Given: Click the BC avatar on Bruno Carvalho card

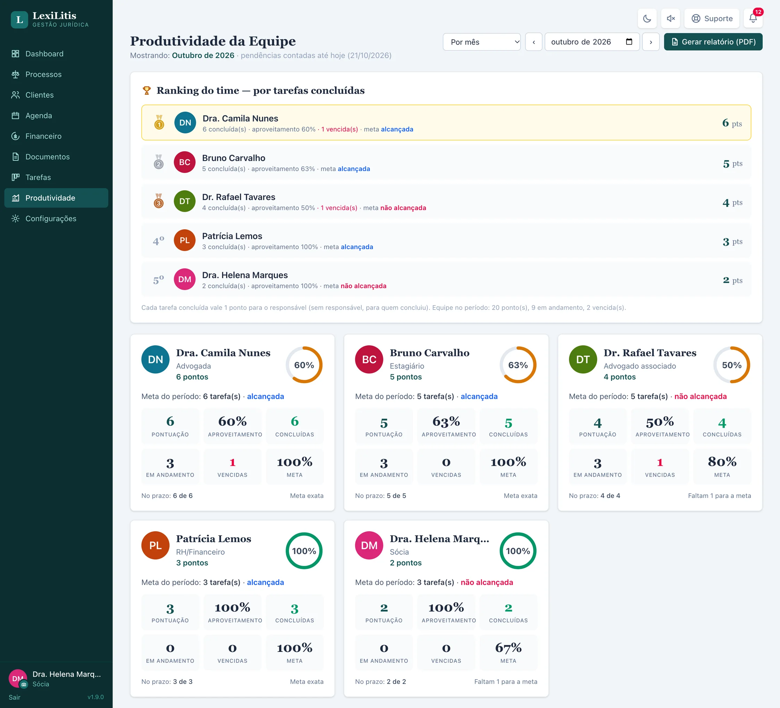Looking at the screenshot, I should click(x=369, y=360).
